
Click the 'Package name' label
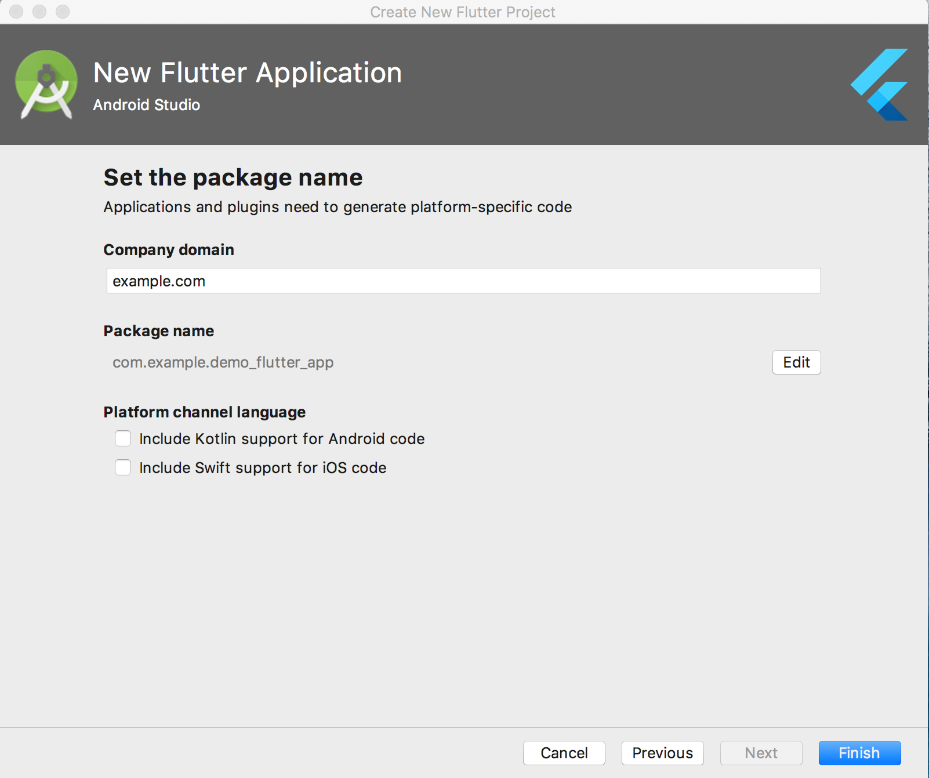coord(159,331)
